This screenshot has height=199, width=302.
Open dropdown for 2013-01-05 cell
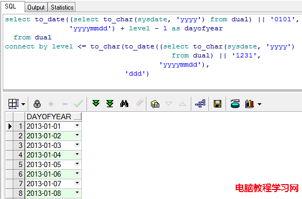[77, 163]
